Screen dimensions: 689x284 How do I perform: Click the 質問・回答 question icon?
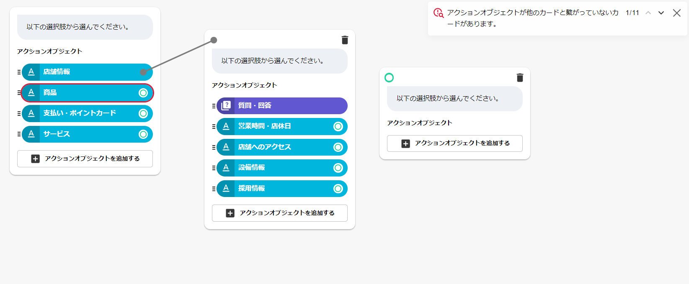point(226,105)
